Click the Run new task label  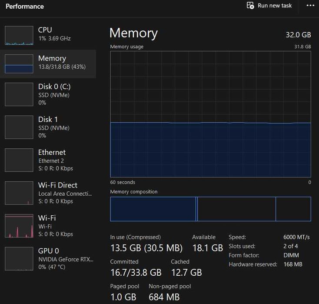coord(275,6)
